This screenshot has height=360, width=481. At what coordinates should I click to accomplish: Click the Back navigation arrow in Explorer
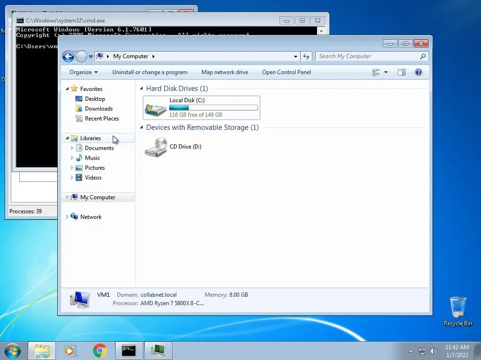click(x=68, y=56)
